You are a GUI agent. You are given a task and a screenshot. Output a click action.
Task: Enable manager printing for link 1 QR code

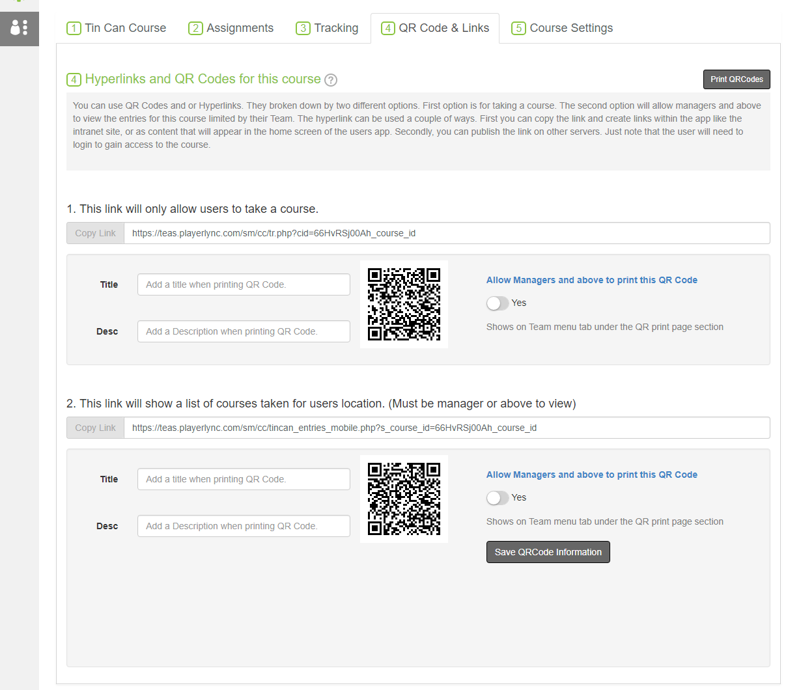pyautogui.click(x=498, y=303)
